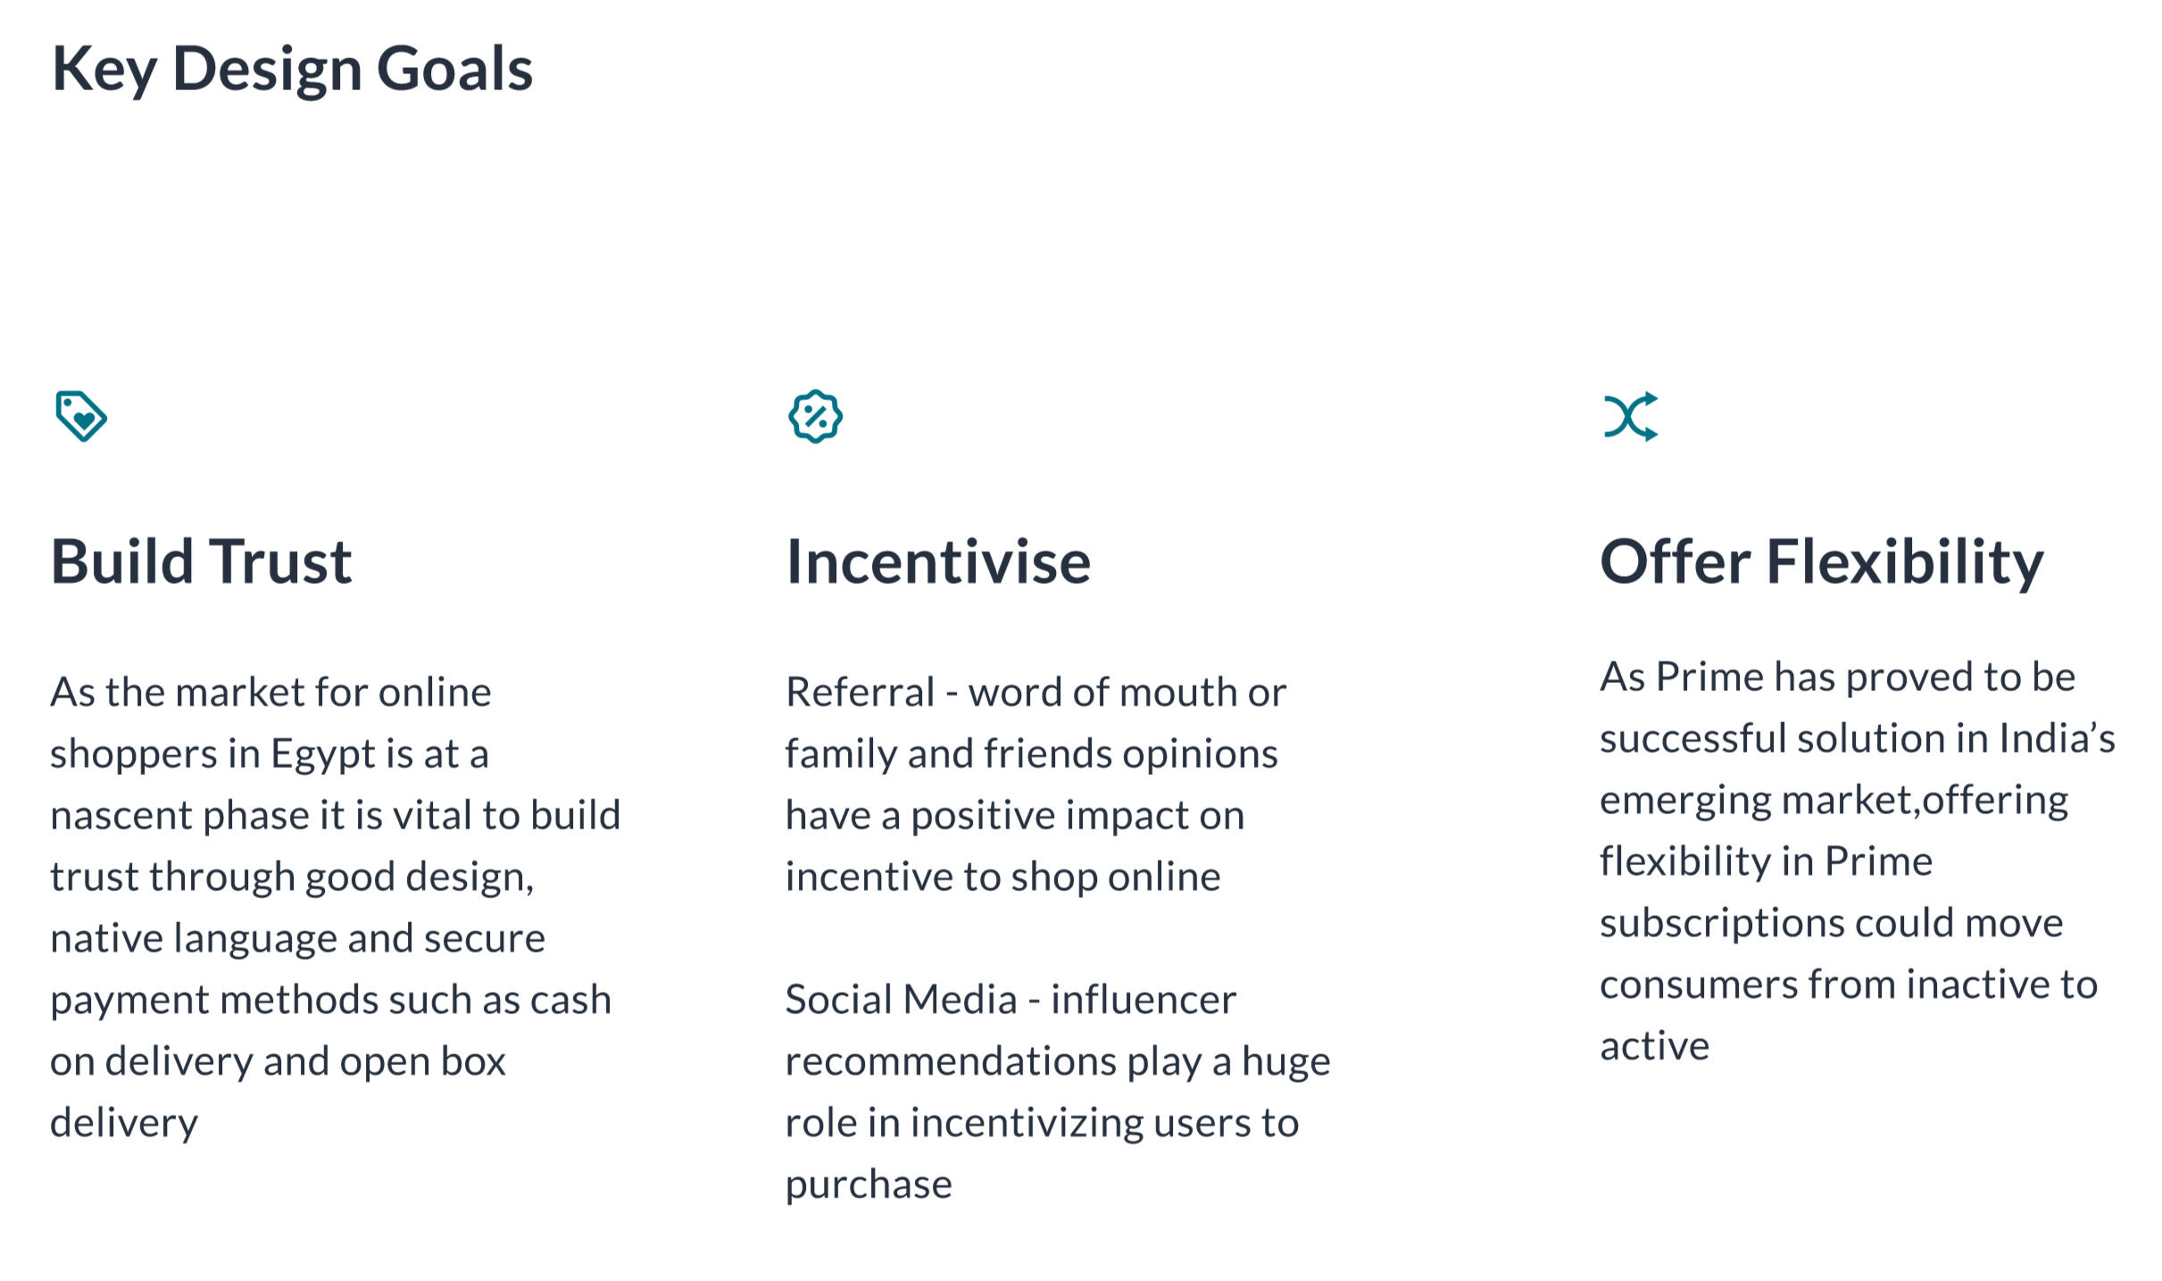The image size is (2162, 1281).
Task: Click the Referral word-of-mouth paragraph
Action: (1035, 784)
